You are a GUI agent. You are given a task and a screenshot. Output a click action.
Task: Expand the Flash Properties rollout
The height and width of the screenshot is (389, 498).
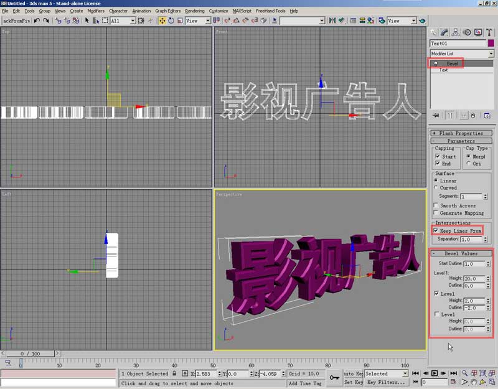click(x=461, y=133)
